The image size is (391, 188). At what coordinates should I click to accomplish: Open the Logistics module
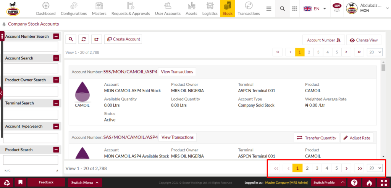[210, 9]
